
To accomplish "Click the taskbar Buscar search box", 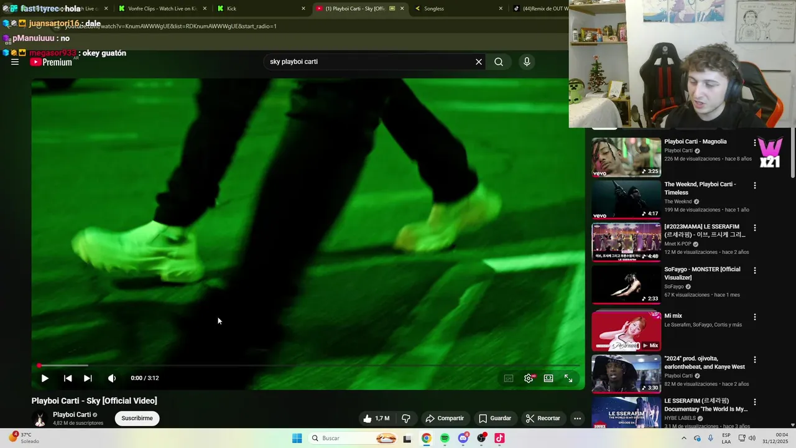I will coord(352,438).
